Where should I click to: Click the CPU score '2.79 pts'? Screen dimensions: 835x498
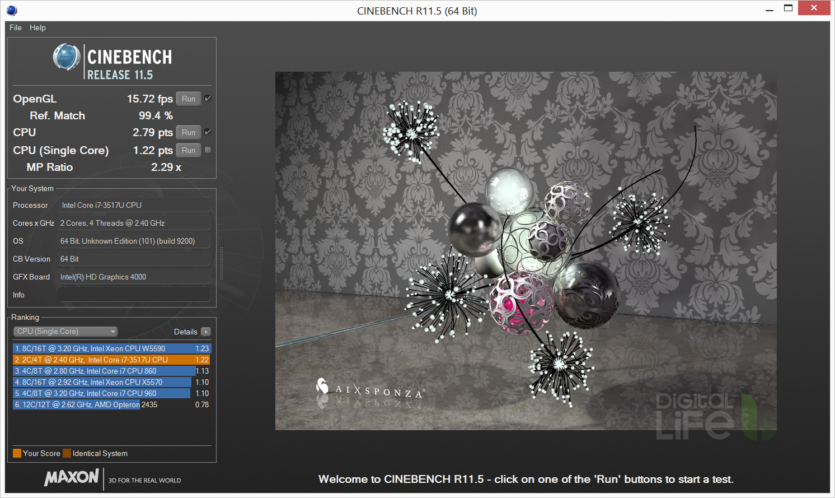(153, 132)
